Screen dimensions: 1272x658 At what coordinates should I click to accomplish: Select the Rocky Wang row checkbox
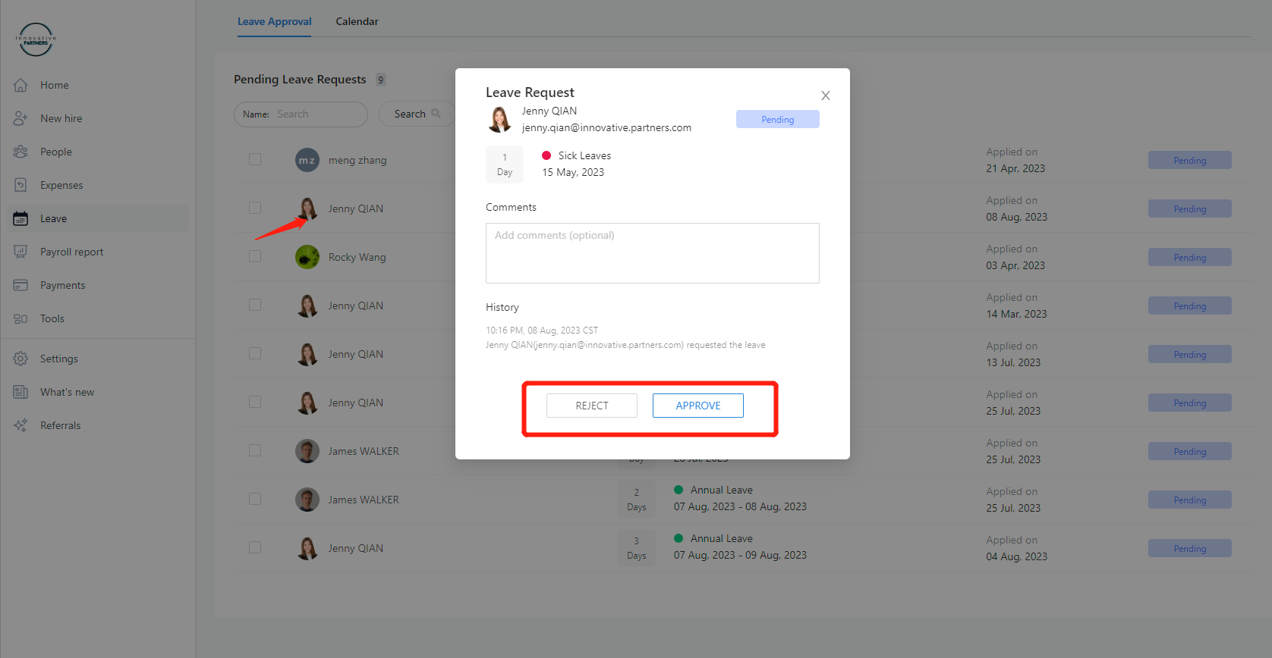pos(255,256)
